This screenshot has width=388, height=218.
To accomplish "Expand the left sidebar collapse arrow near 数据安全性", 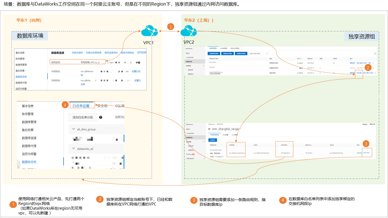I will [x=18, y=167].
